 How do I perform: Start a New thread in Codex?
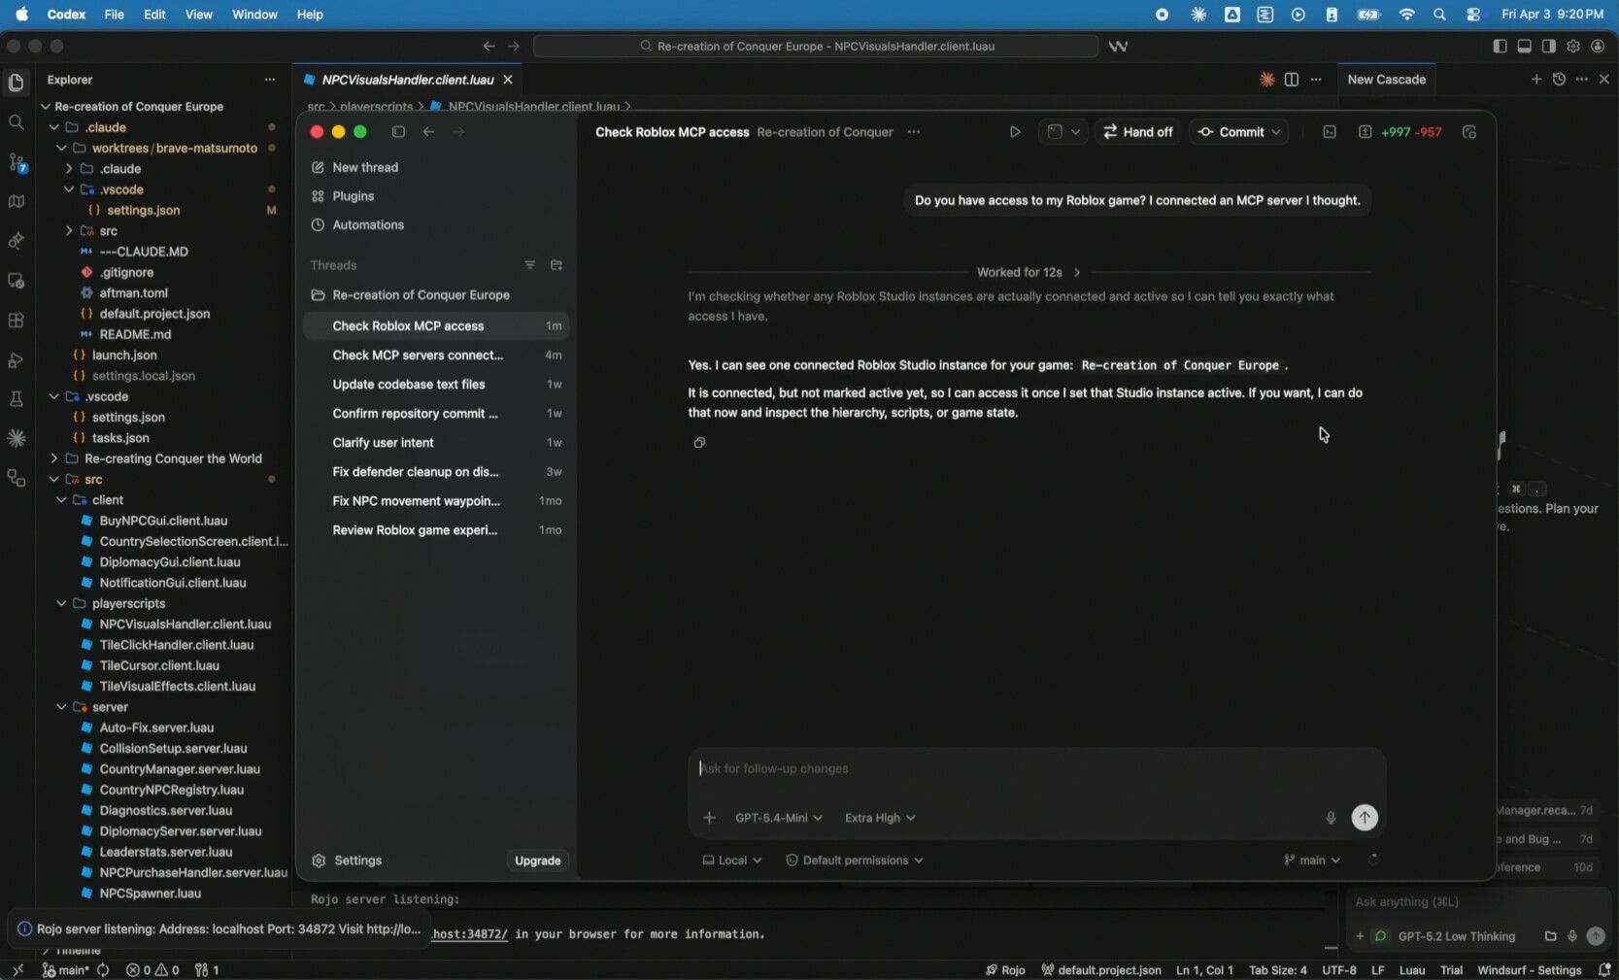[x=354, y=167]
